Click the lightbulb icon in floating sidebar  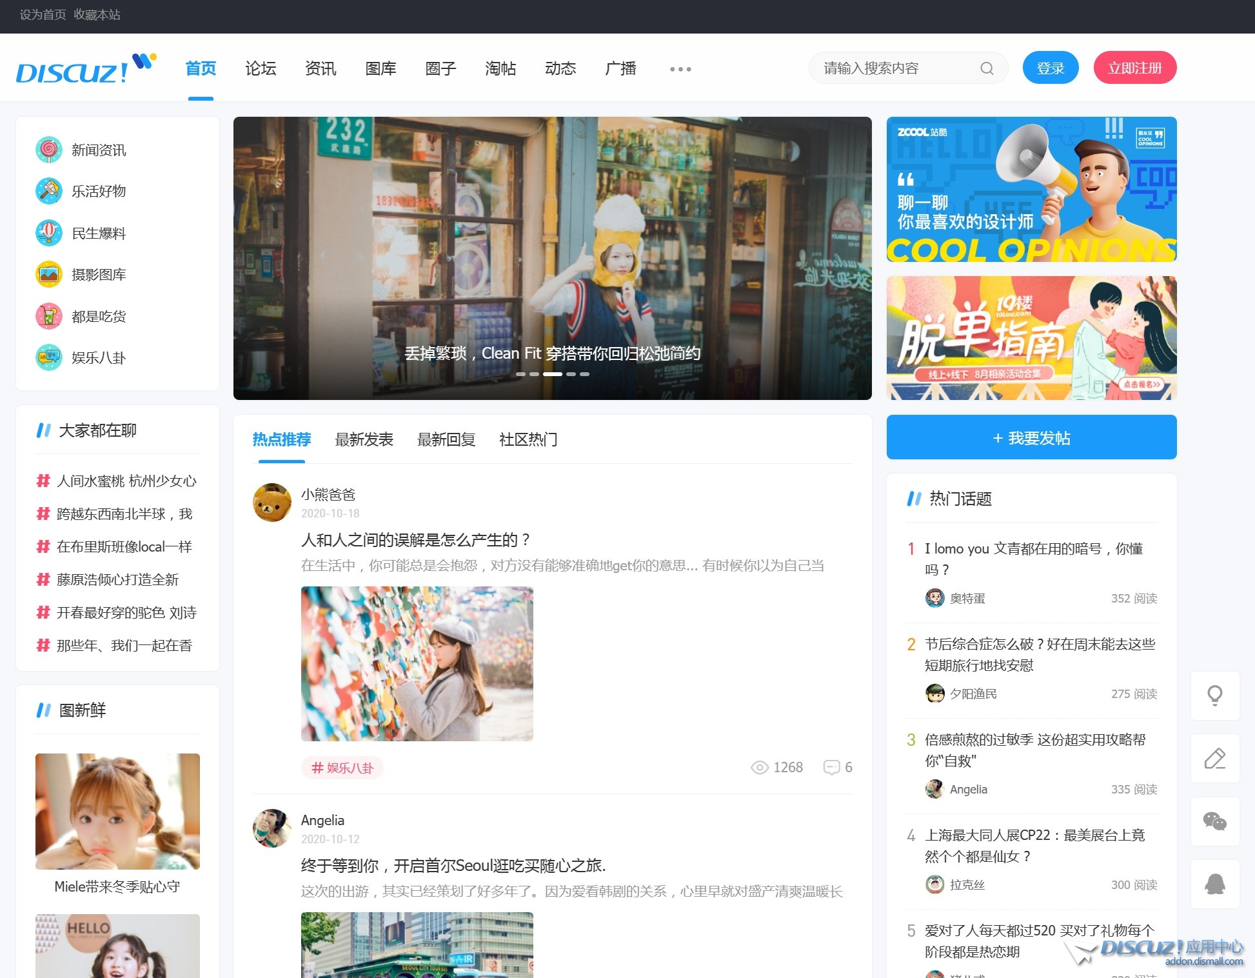point(1215,695)
